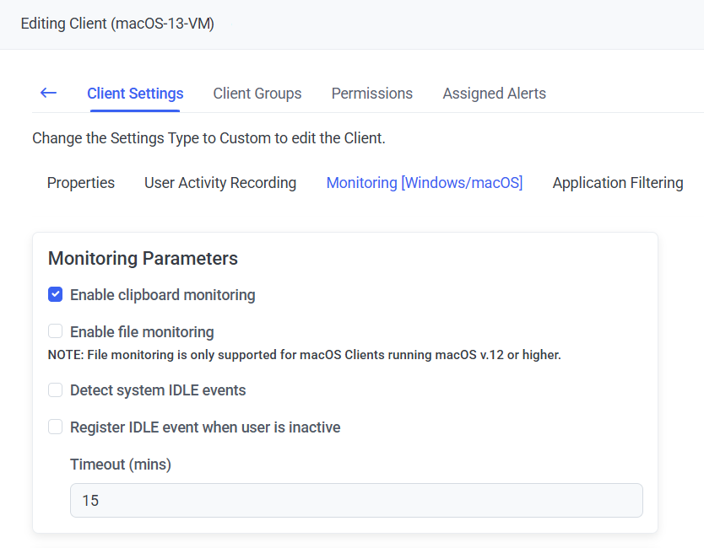Screen dimensions: 704x548
Task: Open the Client Settings tab
Action: [135, 94]
